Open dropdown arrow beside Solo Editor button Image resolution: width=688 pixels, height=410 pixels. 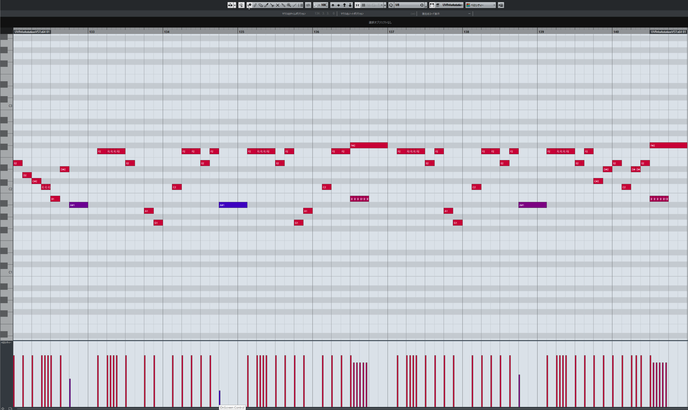tap(236, 5)
